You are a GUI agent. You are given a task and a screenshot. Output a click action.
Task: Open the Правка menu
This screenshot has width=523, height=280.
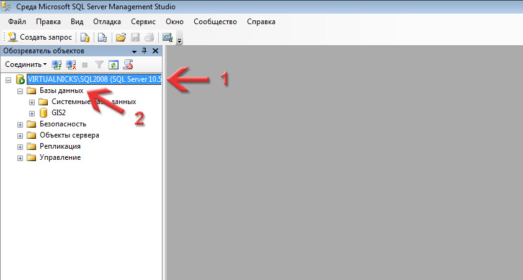[x=48, y=22]
